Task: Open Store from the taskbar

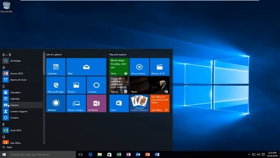Action: tap(109, 154)
